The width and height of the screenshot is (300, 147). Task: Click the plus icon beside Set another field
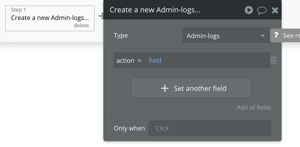[x=165, y=88]
